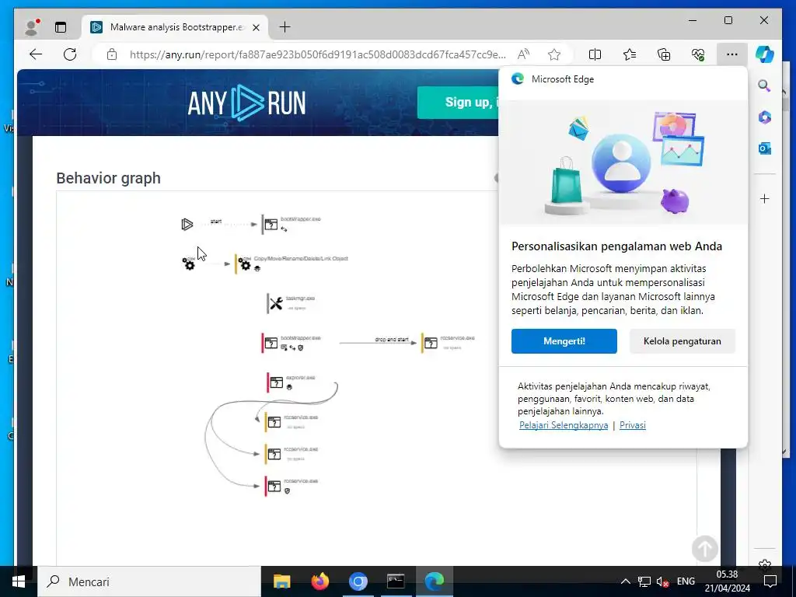
Task: Click Kelola pengaturan button
Action: tap(683, 341)
